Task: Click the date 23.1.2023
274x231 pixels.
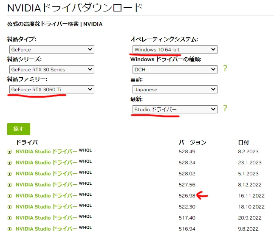Action: tap(250, 163)
